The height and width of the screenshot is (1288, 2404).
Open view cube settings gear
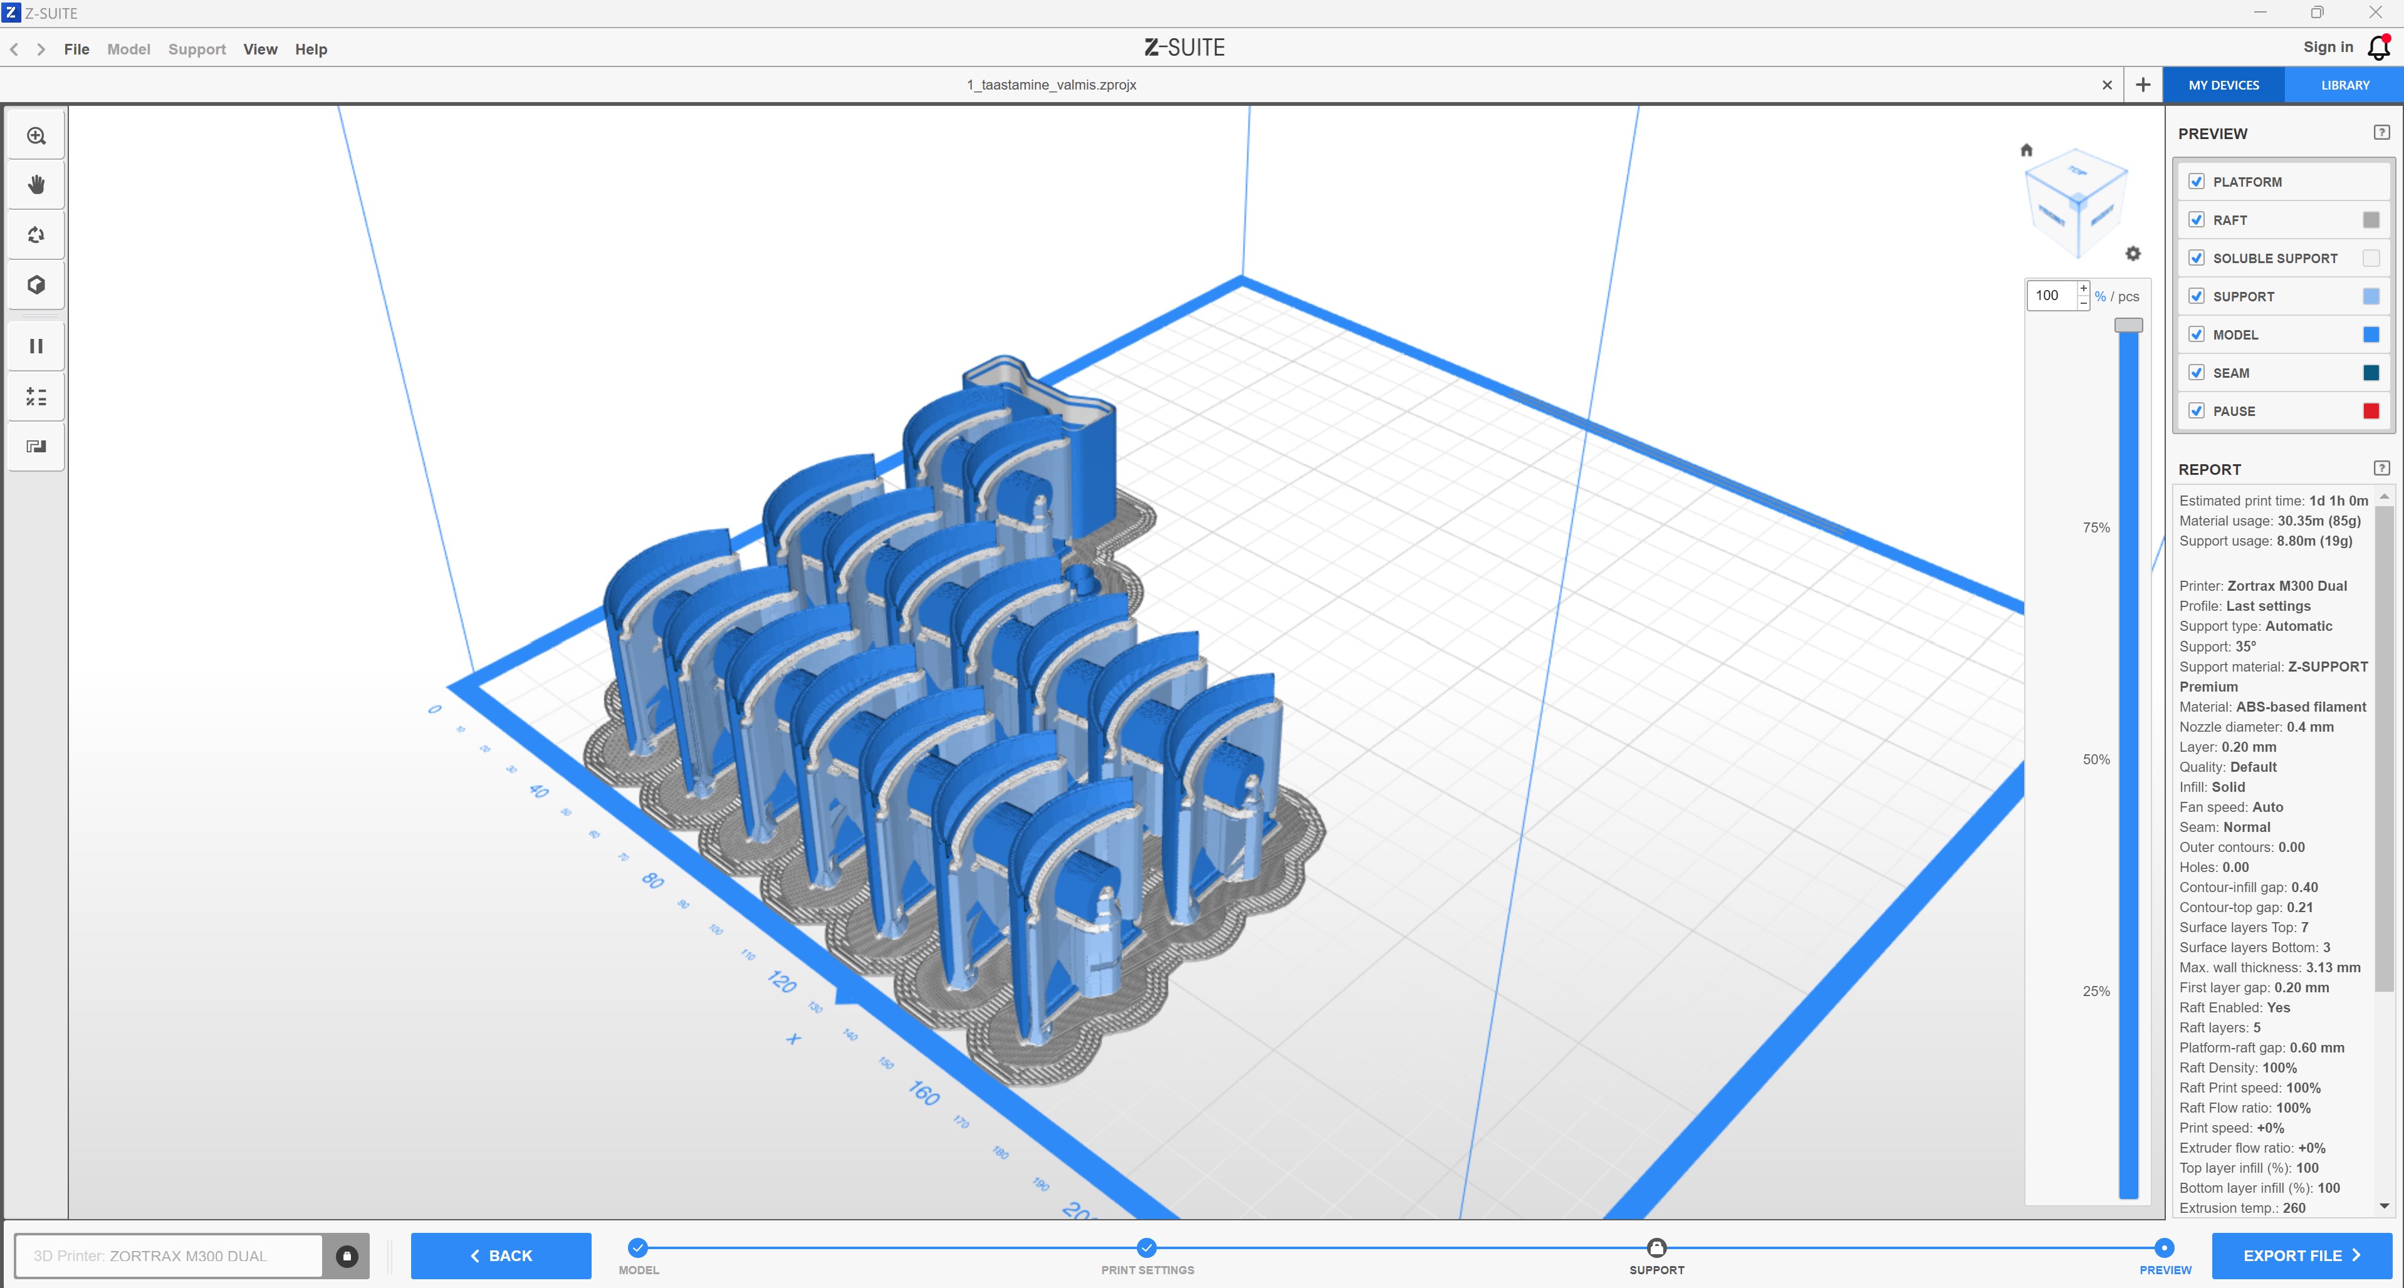[2133, 254]
